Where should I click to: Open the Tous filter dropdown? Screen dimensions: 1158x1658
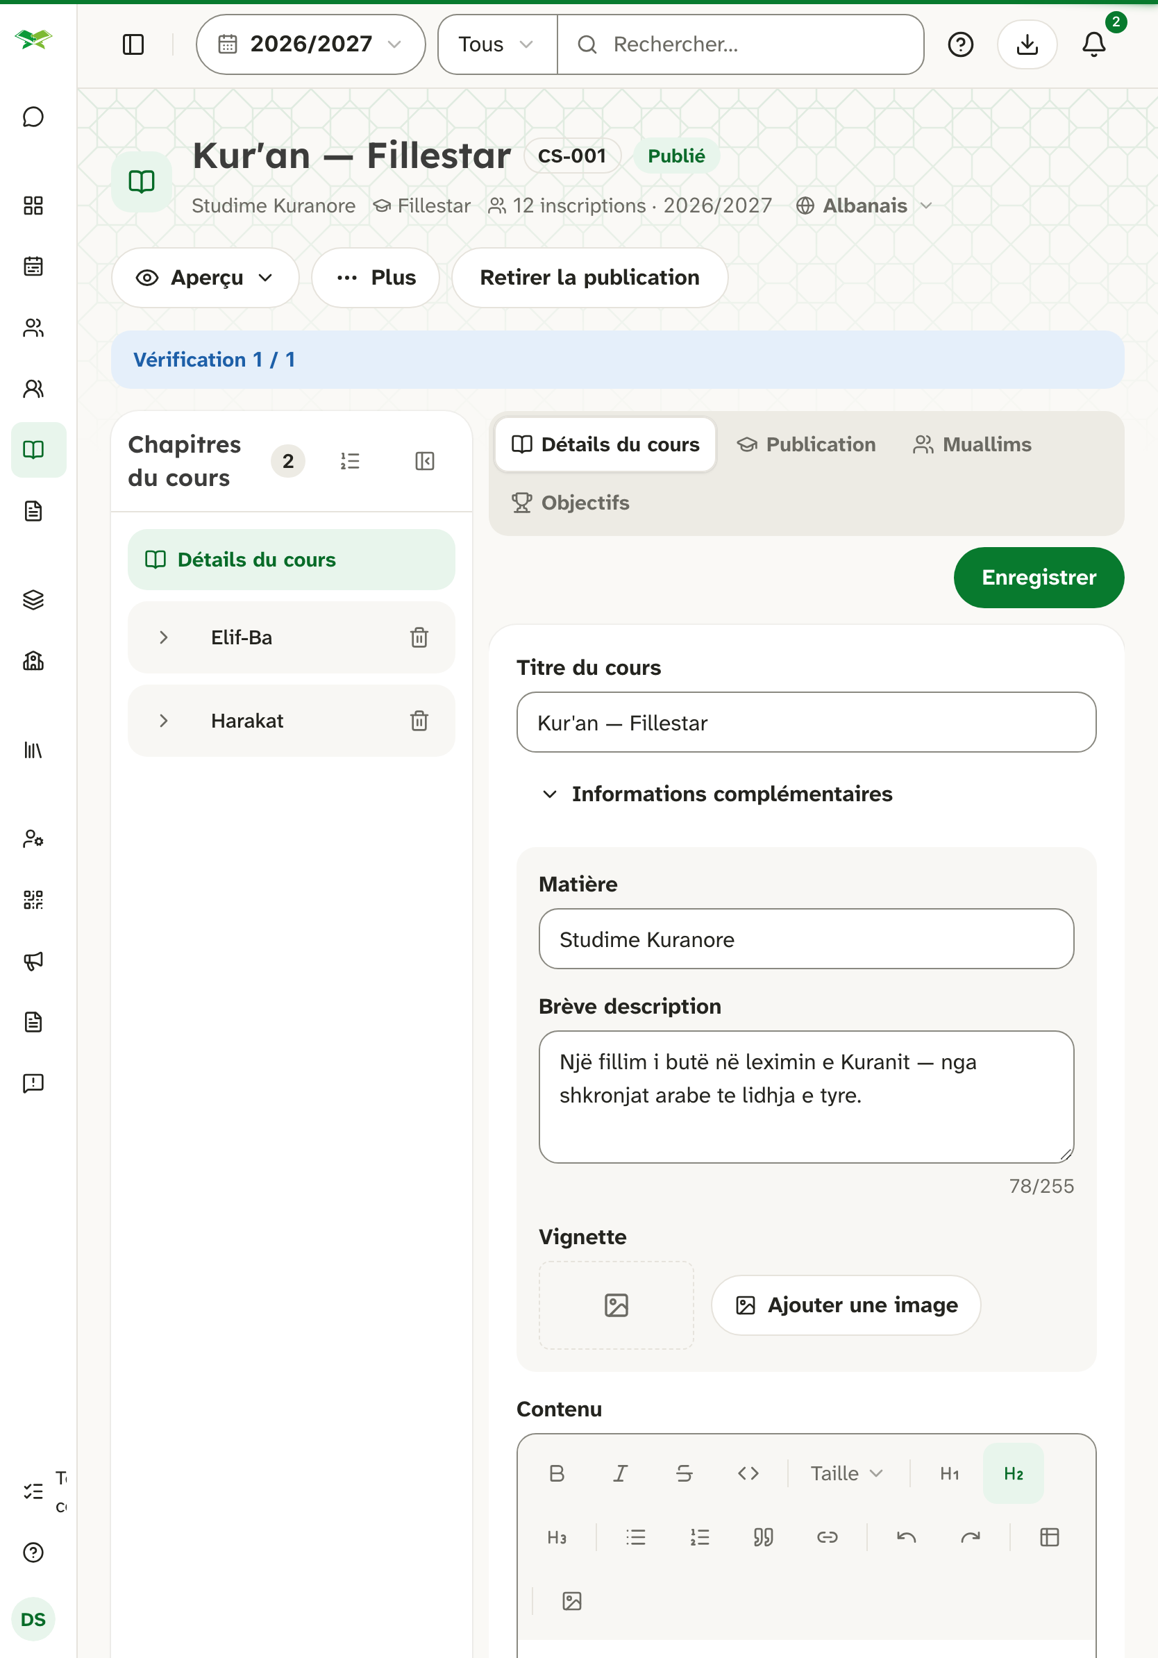click(x=496, y=44)
